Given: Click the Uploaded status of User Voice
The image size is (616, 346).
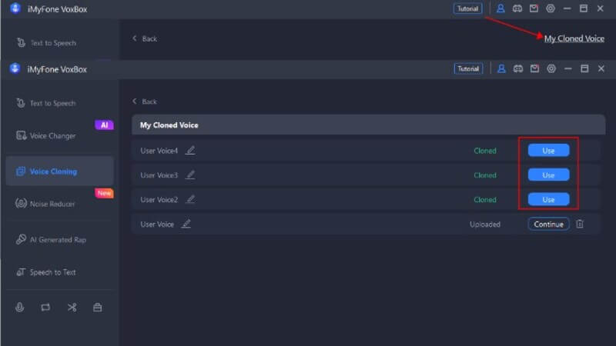Looking at the screenshot, I should (x=485, y=224).
